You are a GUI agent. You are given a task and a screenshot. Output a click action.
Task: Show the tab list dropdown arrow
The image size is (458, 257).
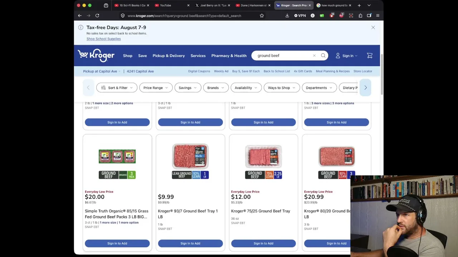(x=369, y=5)
